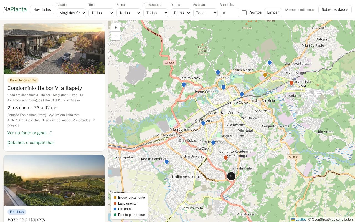This screenshot has height=222, width=355.
Task: Click the blue pin near Jardim Cambuci
Action: click(167, 162)
